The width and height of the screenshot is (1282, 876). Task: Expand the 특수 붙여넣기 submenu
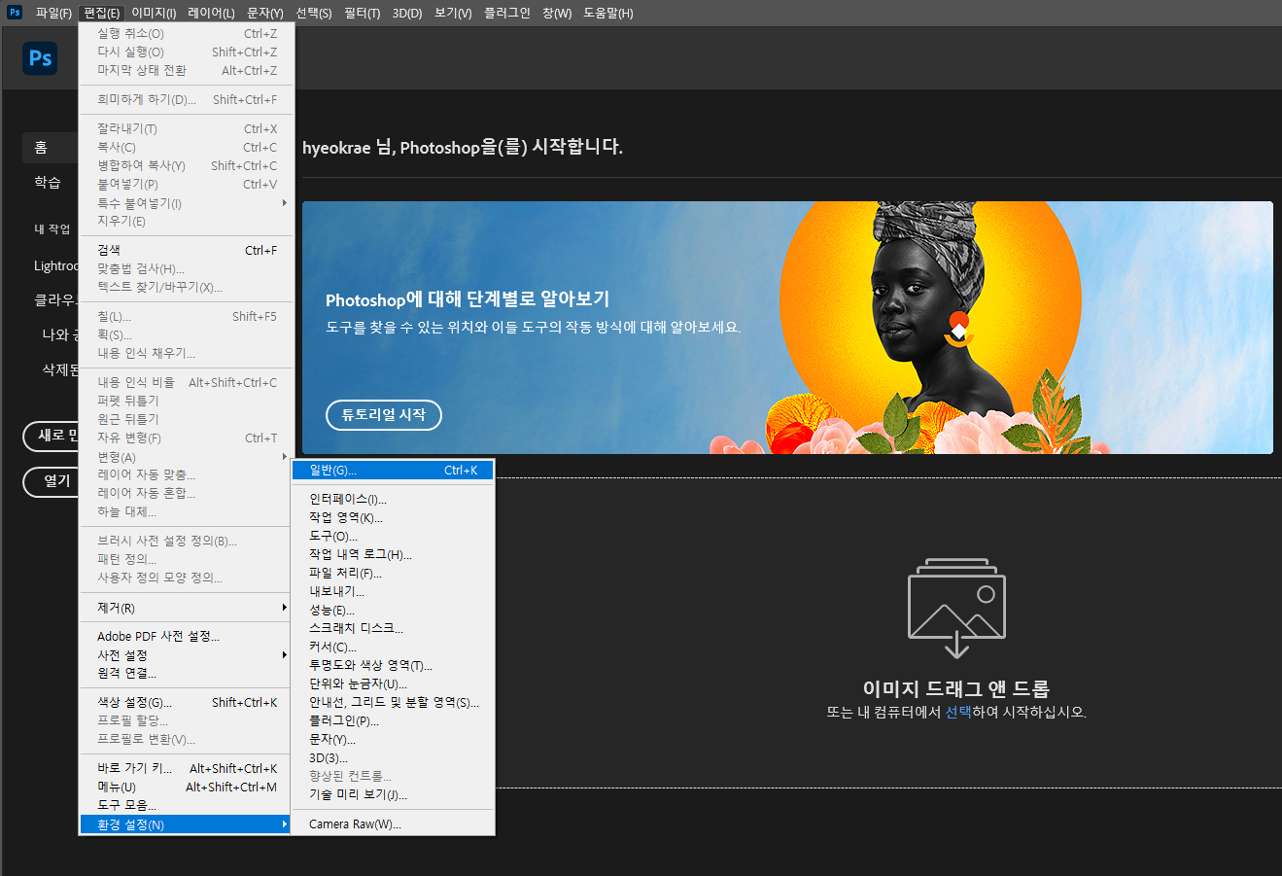point(135,202)
